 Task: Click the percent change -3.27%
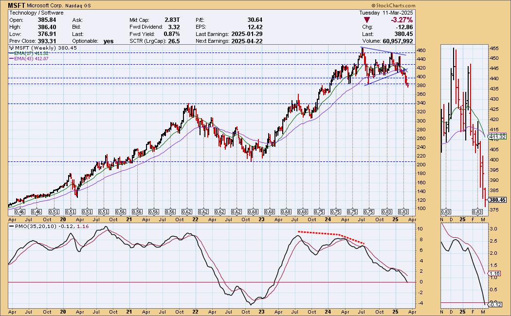click(x=402, y=20)
